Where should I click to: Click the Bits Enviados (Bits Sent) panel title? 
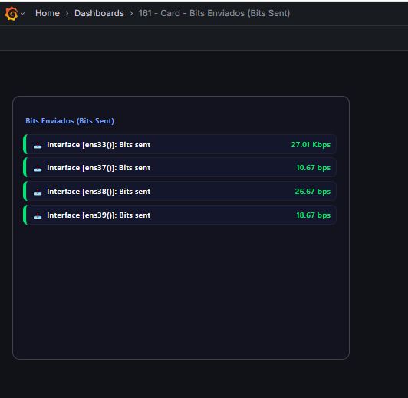[70, 121]
